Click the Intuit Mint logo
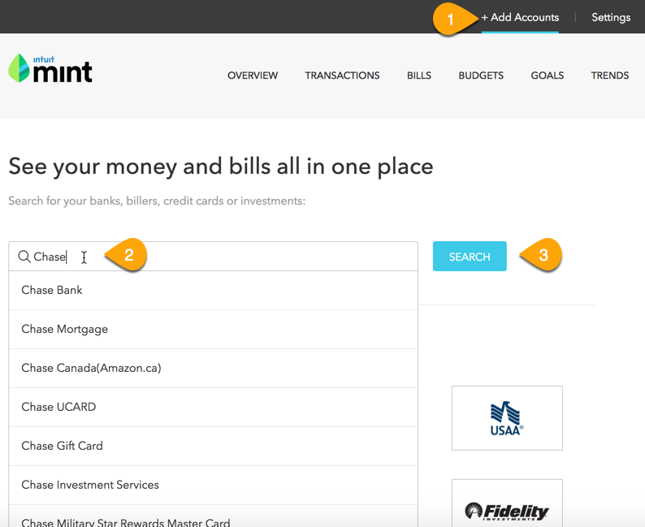 coord(50,69)
